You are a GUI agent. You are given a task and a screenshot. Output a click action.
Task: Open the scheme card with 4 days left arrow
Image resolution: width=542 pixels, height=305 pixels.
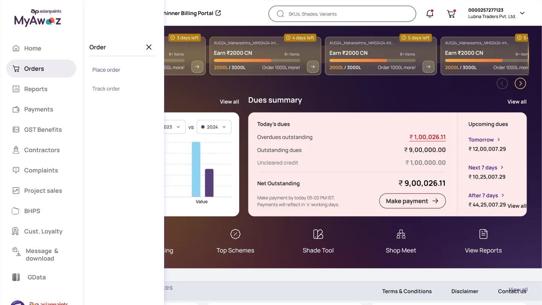tap(313, 67)
